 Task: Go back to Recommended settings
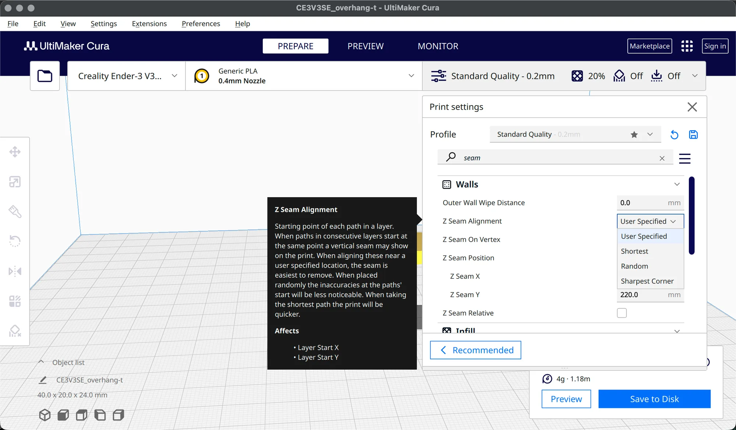tap(475, 350)
